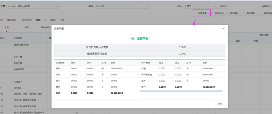Click the 期初结转 button
The height and width of the screenshot is (114, 272).
219,13
